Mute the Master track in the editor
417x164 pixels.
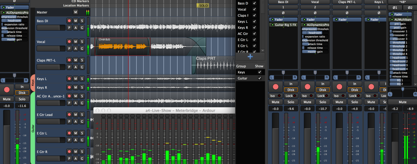[76, 12]
